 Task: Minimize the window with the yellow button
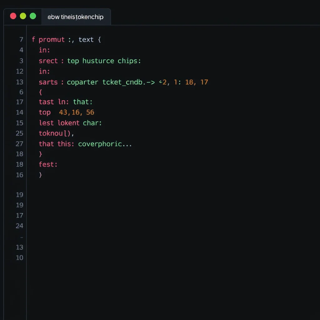point(23,16)
